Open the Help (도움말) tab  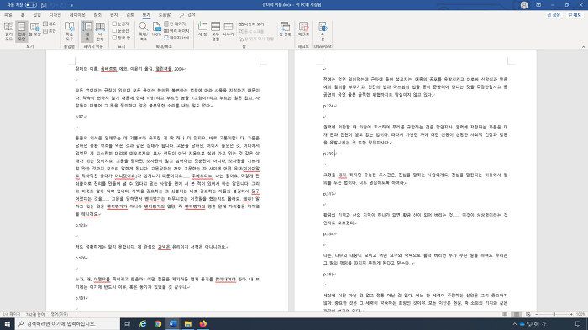(x=165, y=14)
